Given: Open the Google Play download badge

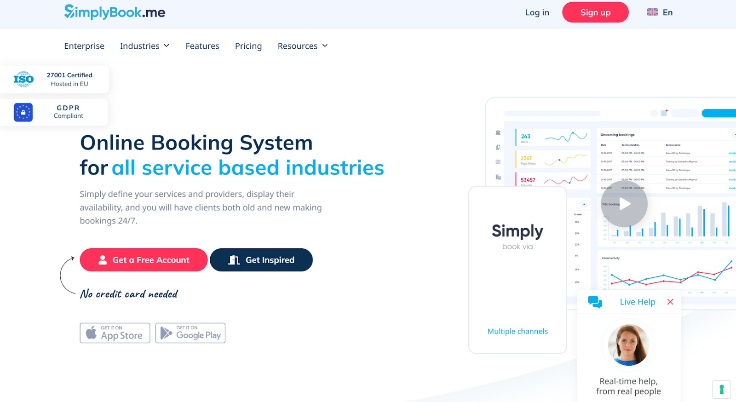Looking at the screenshot, I should tap(190, 333).
